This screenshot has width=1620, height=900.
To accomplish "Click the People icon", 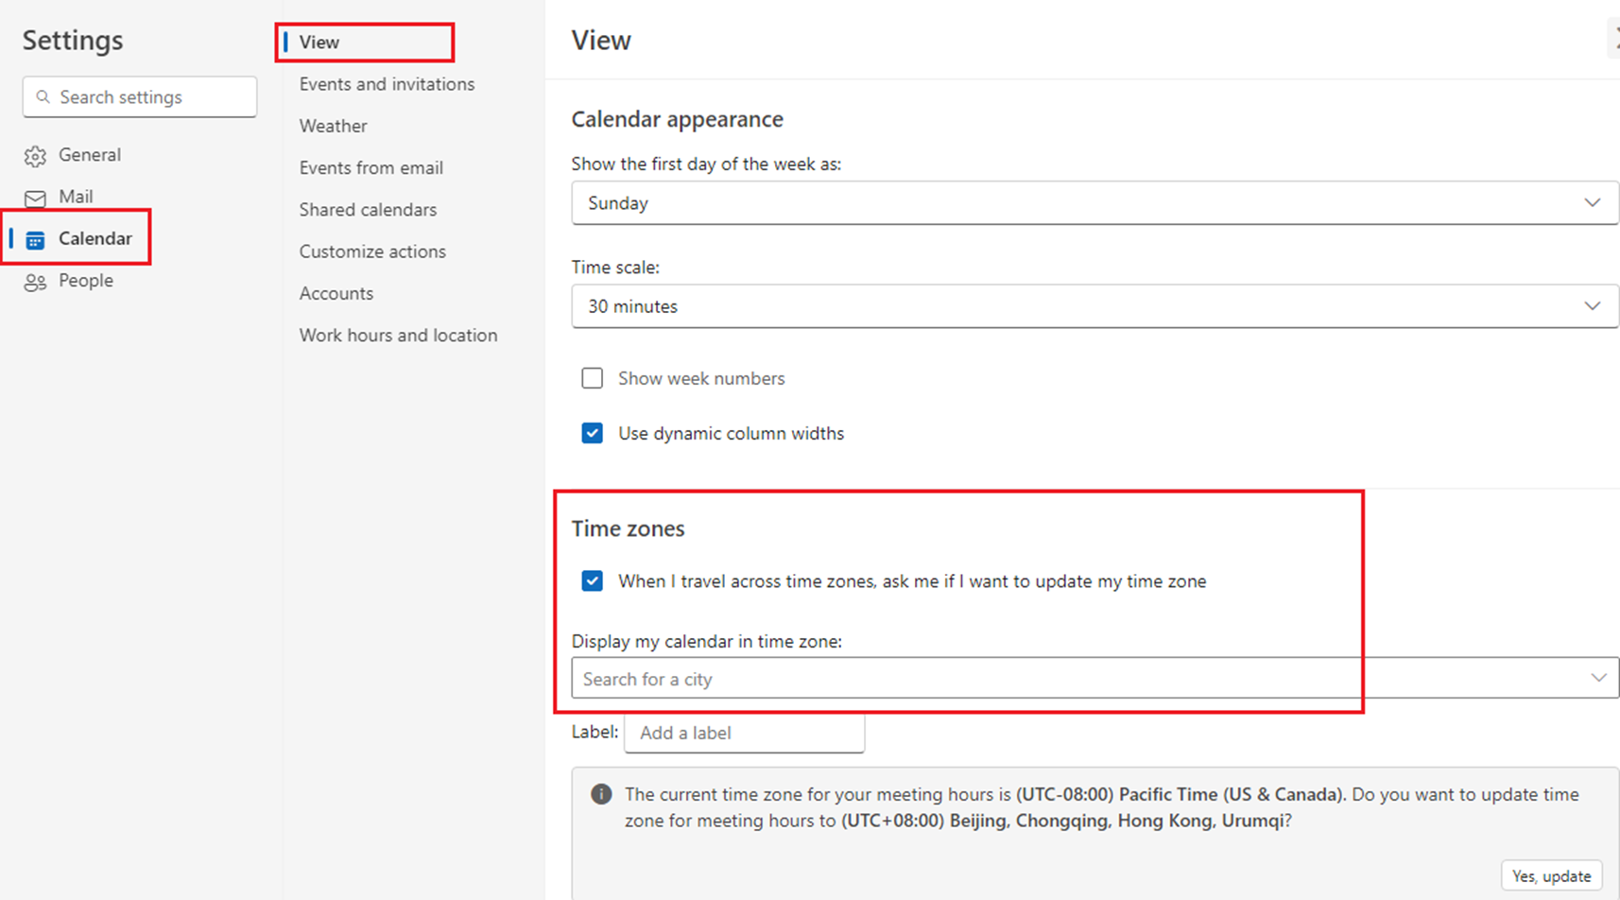I will pos(35,282).
